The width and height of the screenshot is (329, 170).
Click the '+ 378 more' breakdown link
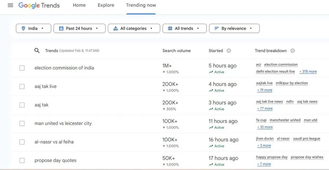tap(308, 72)
